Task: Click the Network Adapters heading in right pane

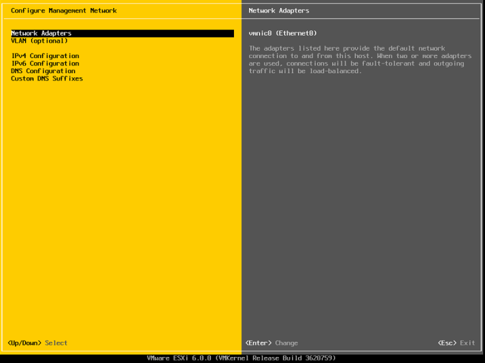Action: tap(279, 11)
